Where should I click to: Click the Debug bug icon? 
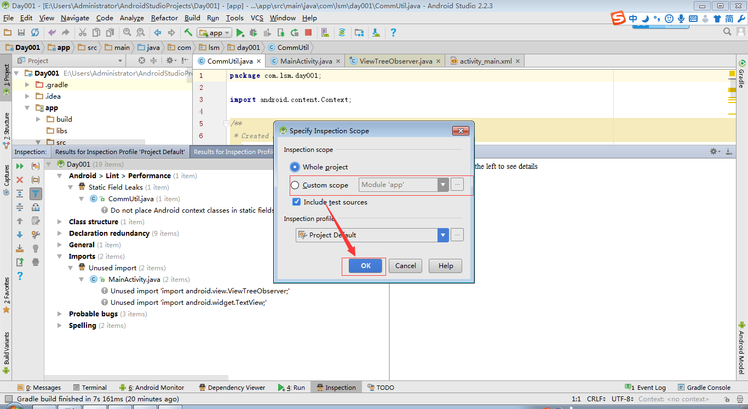pyautogui.click(x=254, y=33)
